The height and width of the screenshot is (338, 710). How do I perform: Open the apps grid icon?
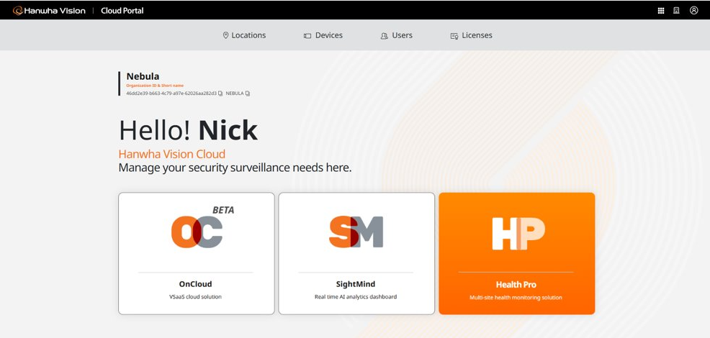tap(660, 10)
